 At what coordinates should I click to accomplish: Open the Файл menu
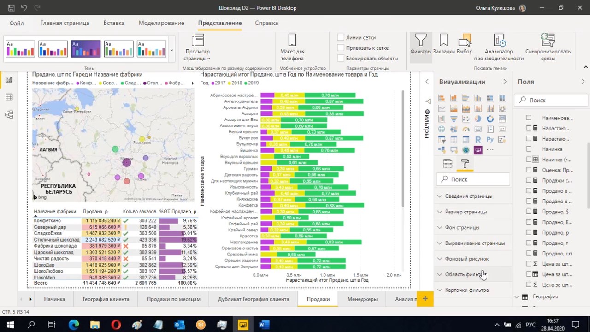[17, 23]
